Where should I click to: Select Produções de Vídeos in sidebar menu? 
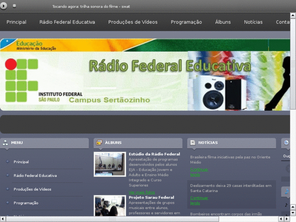click(x=32, y=189)
